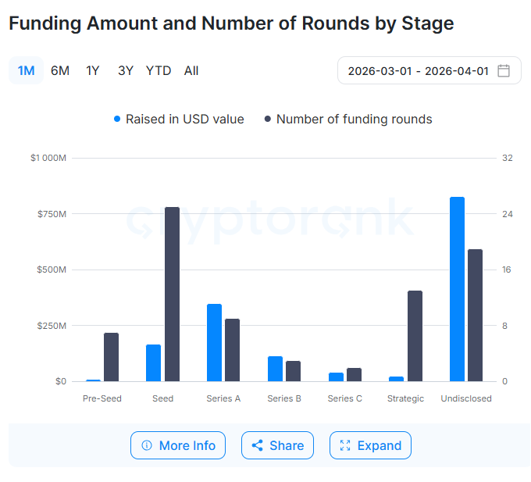Click the Expand button text

[x=380, y=445]
